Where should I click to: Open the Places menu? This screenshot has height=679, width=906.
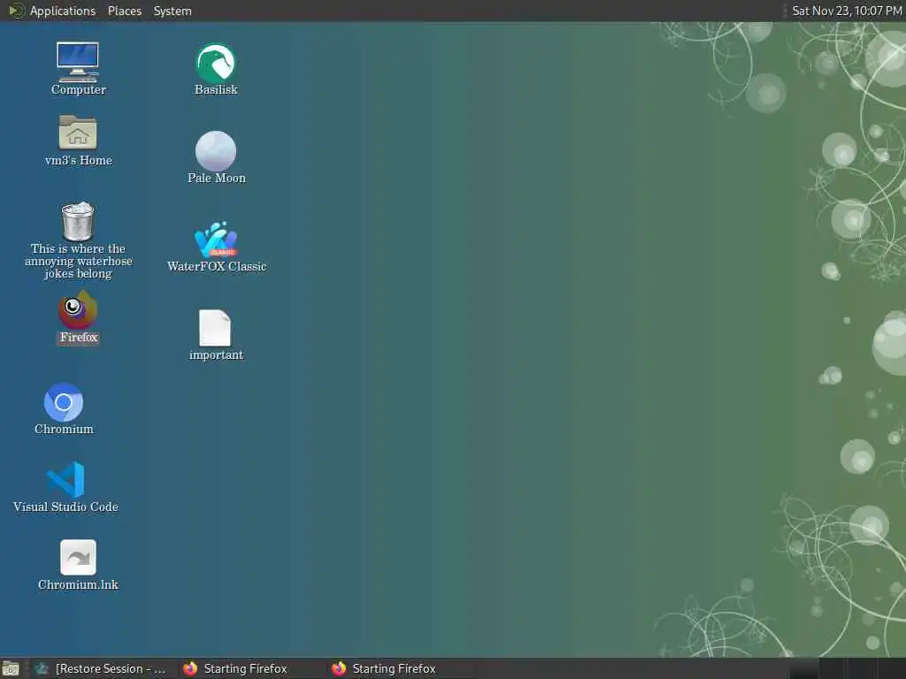click(124, 11)
